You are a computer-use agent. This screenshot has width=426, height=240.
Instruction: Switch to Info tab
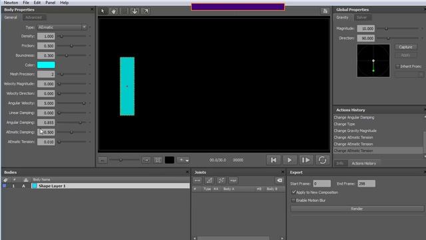coord(340,163)
